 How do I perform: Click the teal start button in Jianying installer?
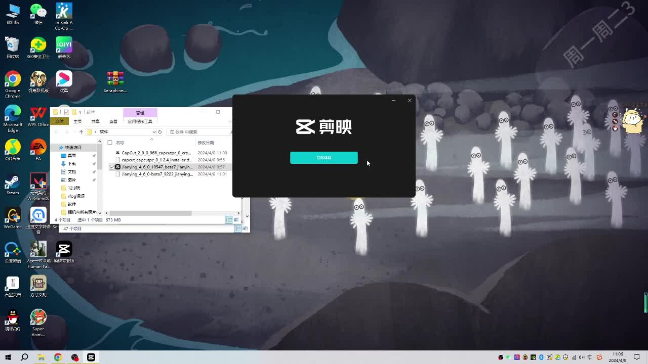(323, 158)
